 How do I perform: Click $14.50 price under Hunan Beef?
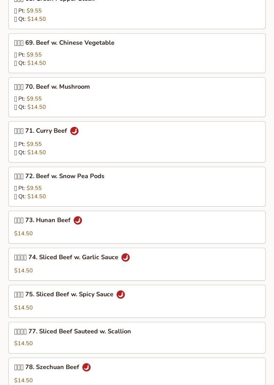24,234
